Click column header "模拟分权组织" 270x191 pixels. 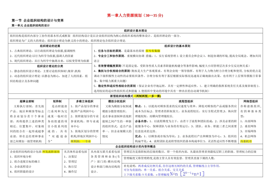pos(117,101)
